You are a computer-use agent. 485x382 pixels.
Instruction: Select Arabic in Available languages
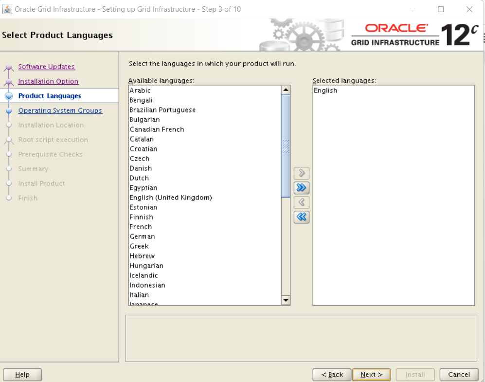[205, 91]
